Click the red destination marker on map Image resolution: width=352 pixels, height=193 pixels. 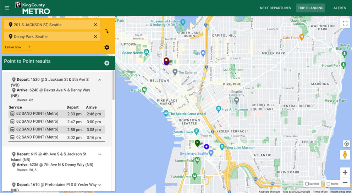click(166, 61)
